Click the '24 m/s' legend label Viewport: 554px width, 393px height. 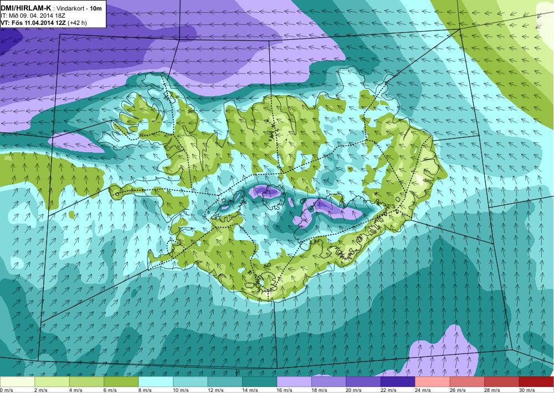[423, 390]
